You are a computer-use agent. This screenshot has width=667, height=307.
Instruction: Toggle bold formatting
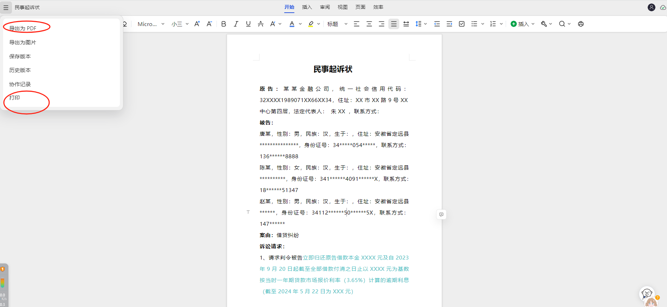(224, 24)
